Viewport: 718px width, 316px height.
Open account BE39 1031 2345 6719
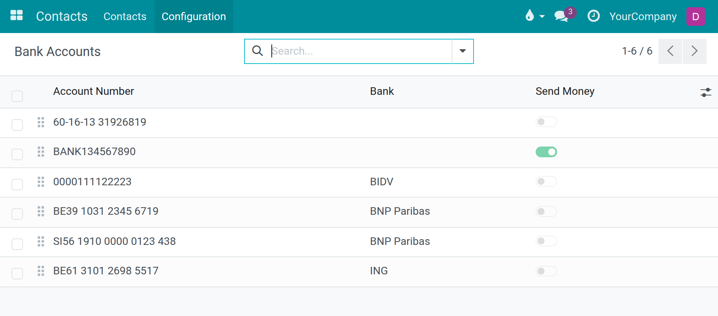point(106,211)
